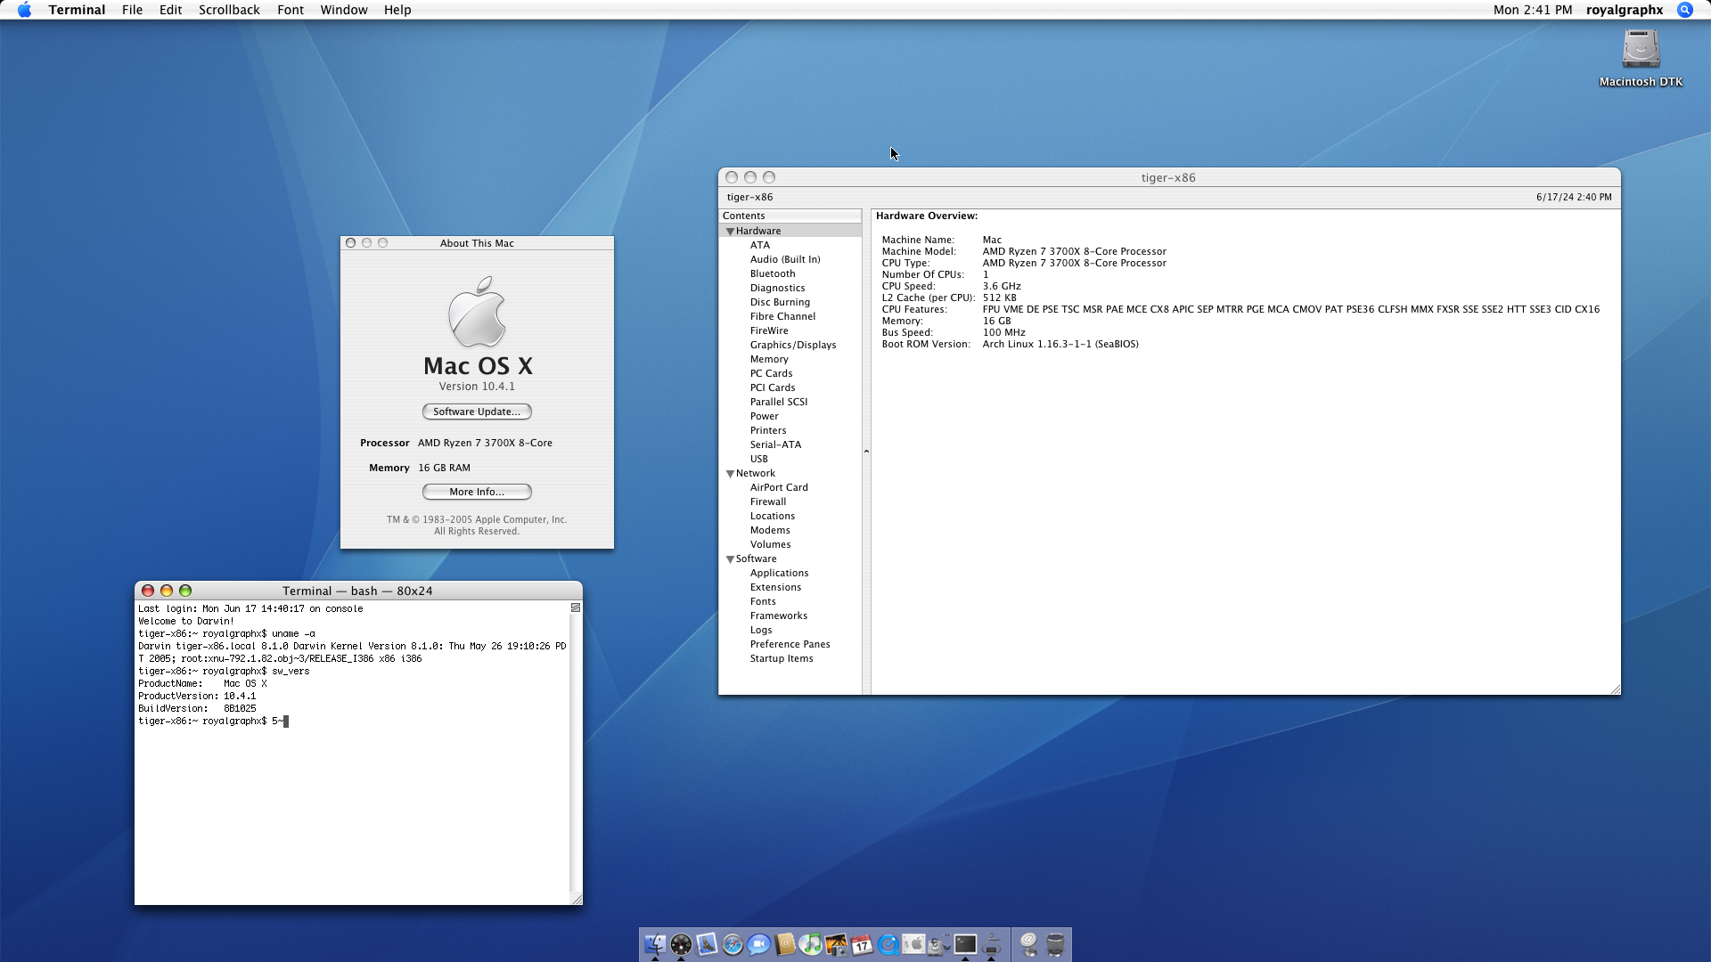Open the Scrollback menu

229,10
